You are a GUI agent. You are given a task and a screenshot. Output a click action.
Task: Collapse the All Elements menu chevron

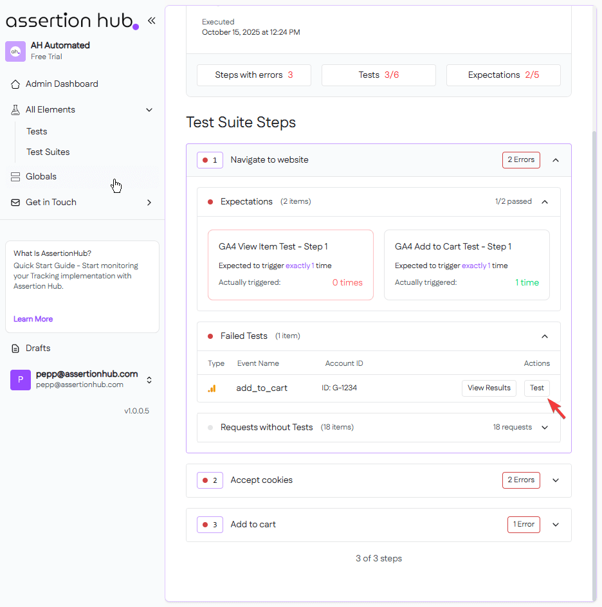pyautogui.click(x=149, y=110)
